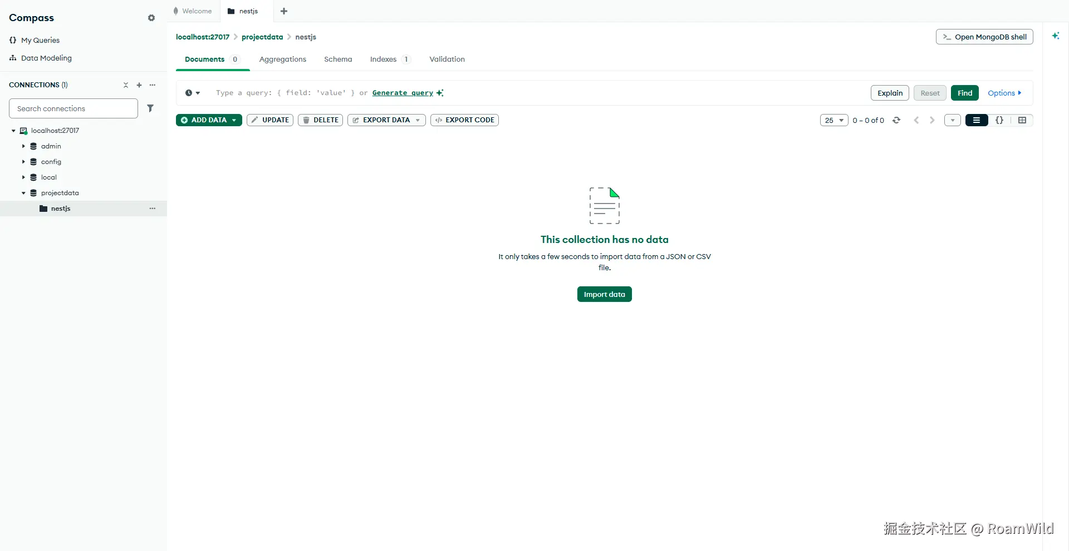Switch to the Welcome tab
1069x551 pixels.
pyautogui.click(x=193, y=11)
